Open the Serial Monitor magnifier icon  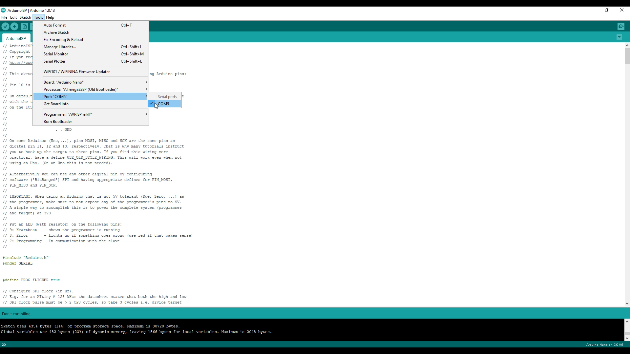[x=620, y=27]
